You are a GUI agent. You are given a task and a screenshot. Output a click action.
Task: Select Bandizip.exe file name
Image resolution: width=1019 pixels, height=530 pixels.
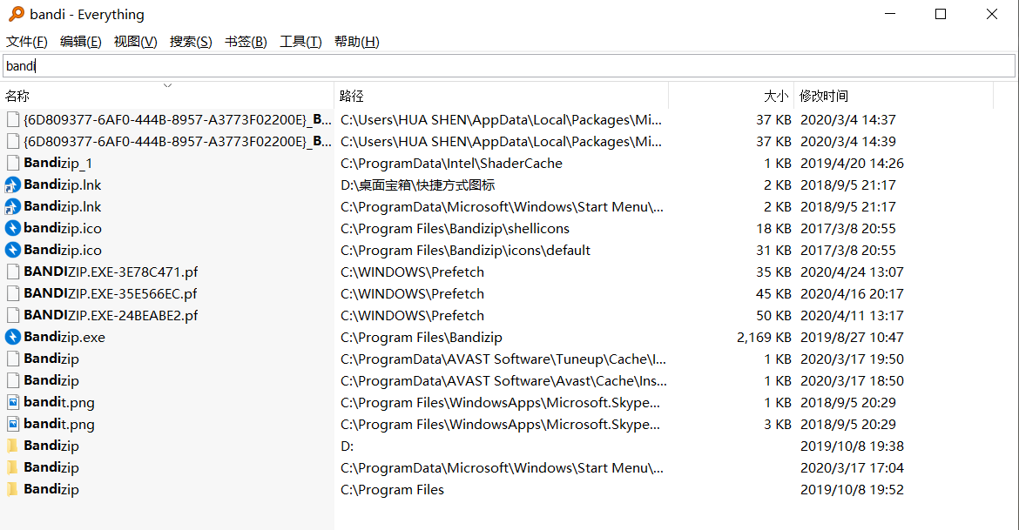pyautogui.click(x=64, y=337)
